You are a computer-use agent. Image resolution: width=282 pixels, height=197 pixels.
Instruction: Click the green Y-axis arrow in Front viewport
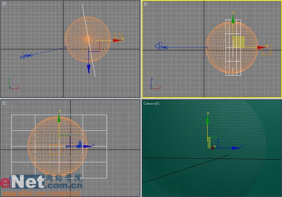click(x=233, y=19)
